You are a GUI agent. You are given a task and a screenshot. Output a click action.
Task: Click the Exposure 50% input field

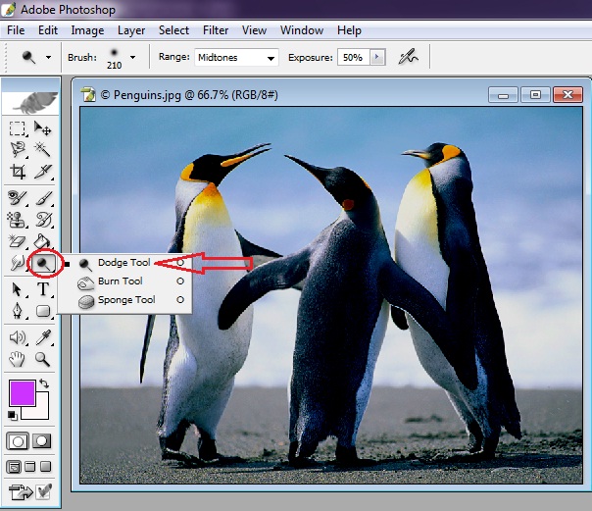(x=353, y=58)
